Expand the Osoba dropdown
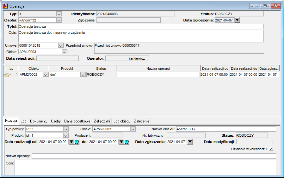The height and width of the screenshot is (178, 284). [59, 20]
